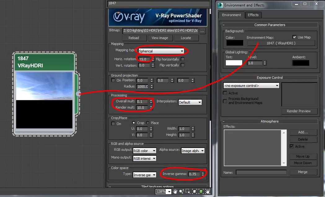This screenshot has width=325, height=197.
Task: Click the output socket of the 1847 VRayHDRI node
Action: (x=78, y=94)
